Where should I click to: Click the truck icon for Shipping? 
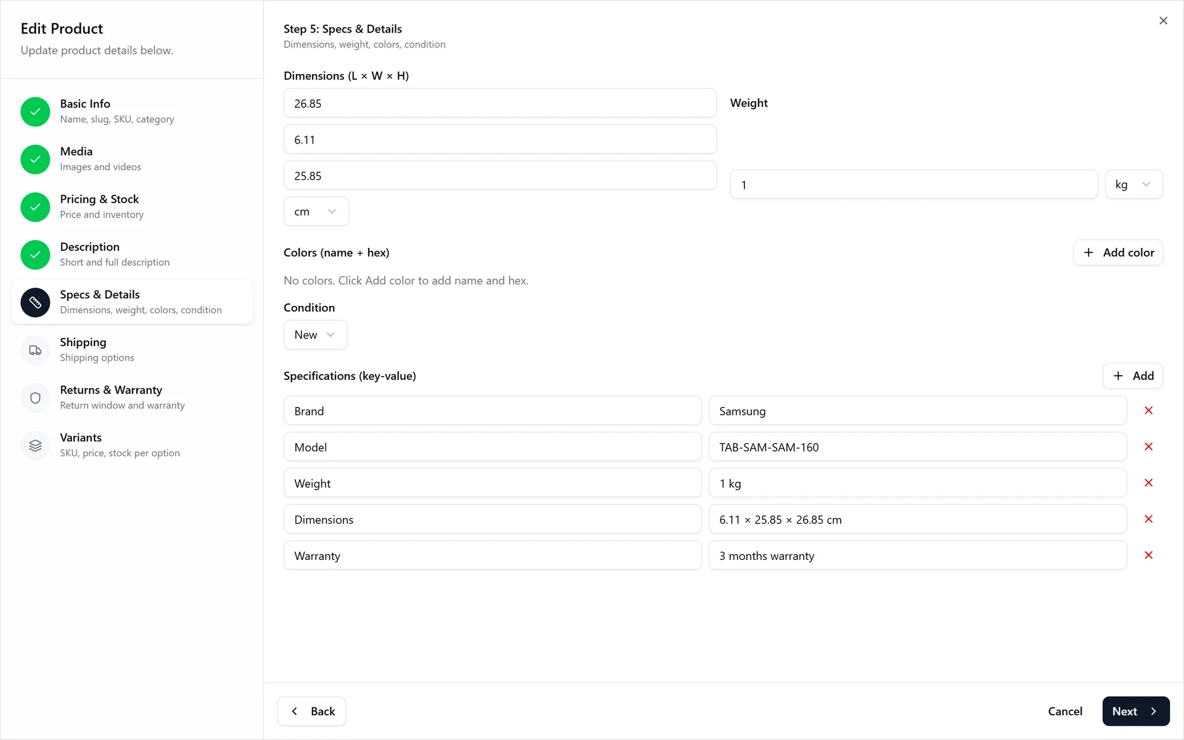click(x=35, y=350)
